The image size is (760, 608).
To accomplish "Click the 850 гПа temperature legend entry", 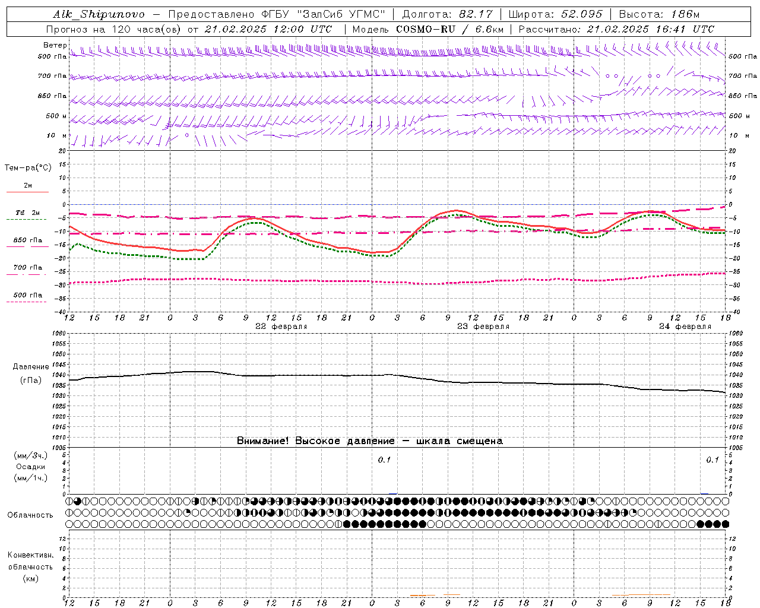I will (27, 240).
